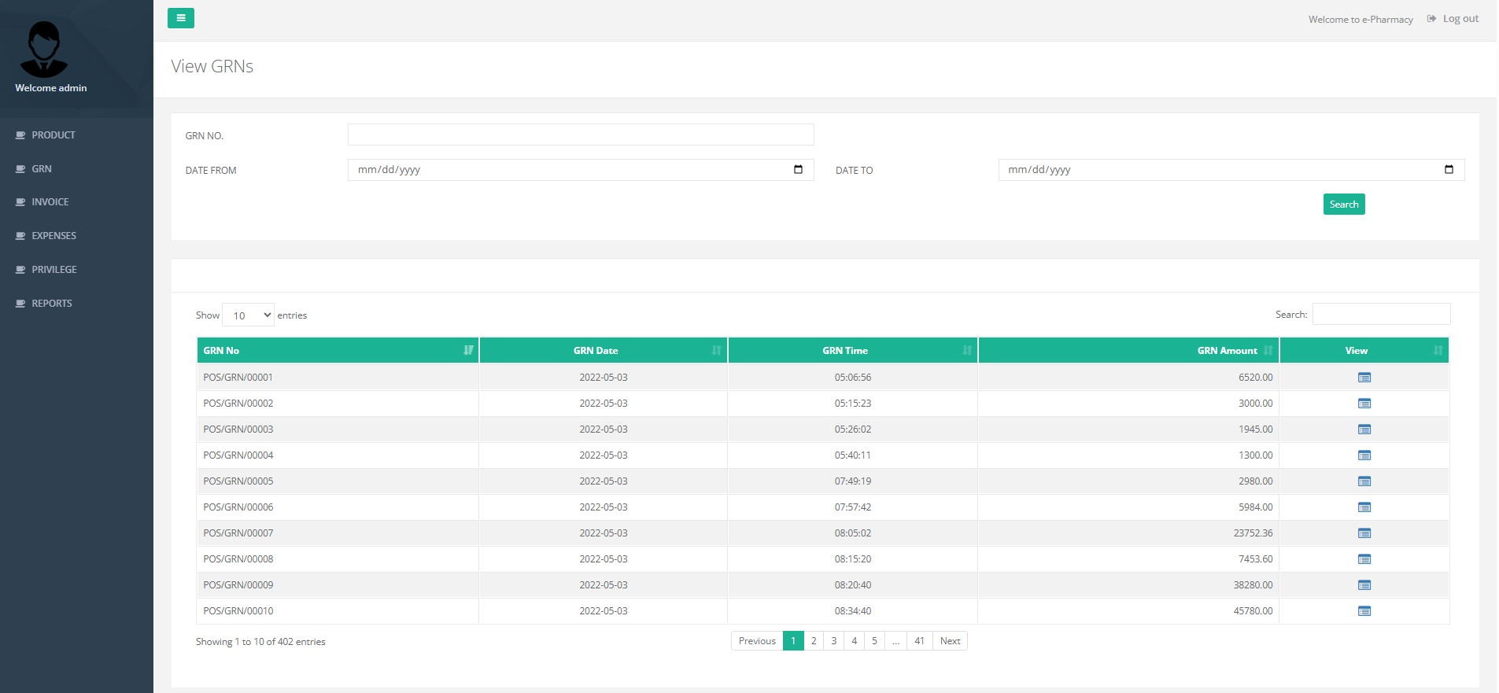Click the amount 23752.36

[x=1253, y=533]
